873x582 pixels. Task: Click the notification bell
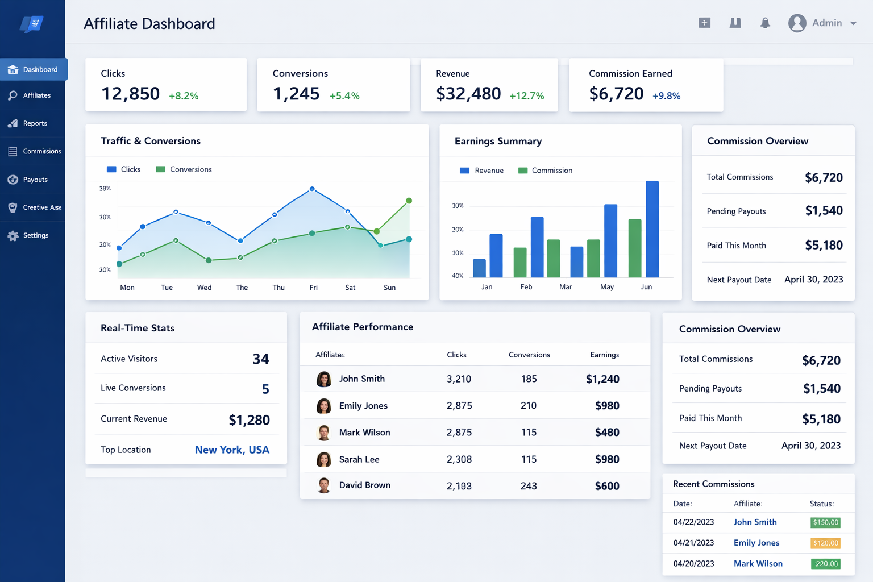click(x=765, y=23)
